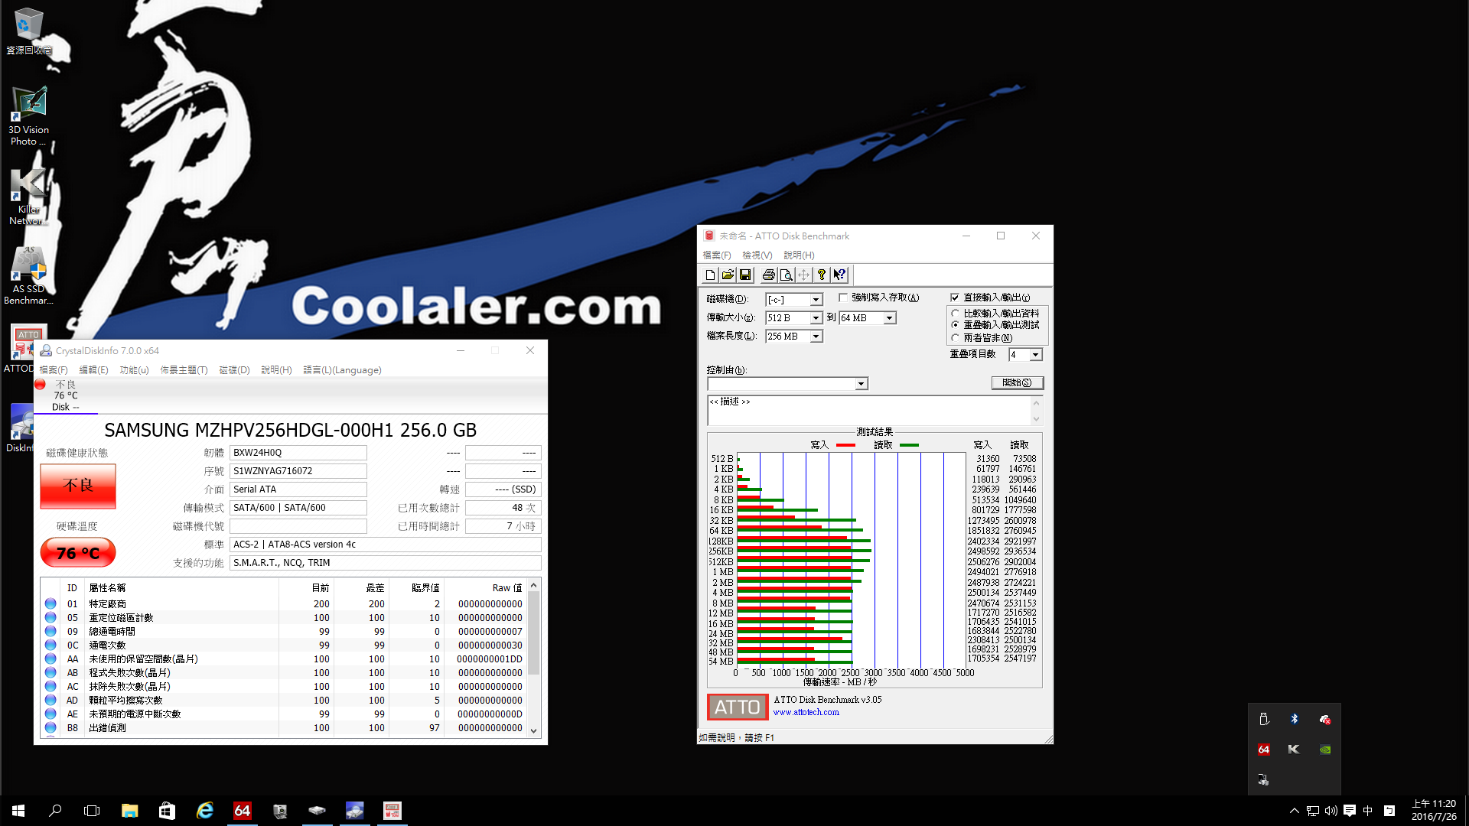Show hidden tray icons chevron
The width and height of the screenshot is (1469, 826).
(x=1294, y=811)
